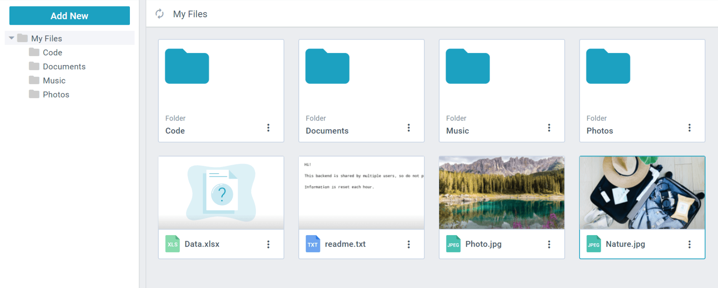718x288 pixels.
Task: Click the Photo.jpg mountain lake thumbnail
Action: pos(502,193)
